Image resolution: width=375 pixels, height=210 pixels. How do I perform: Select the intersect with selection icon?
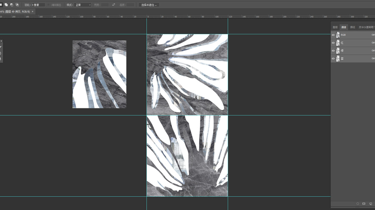[x=17, y=5]
